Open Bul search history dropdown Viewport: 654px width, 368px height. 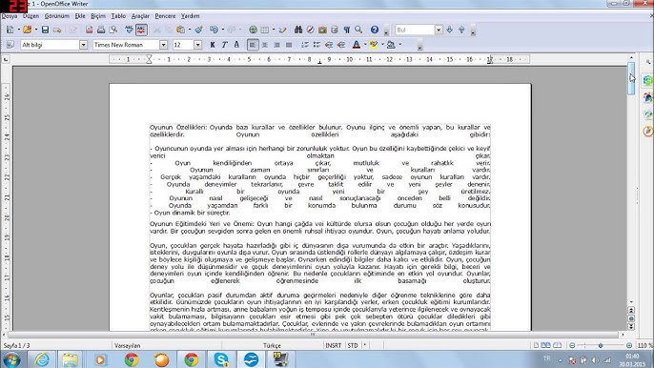pos(439,31)
